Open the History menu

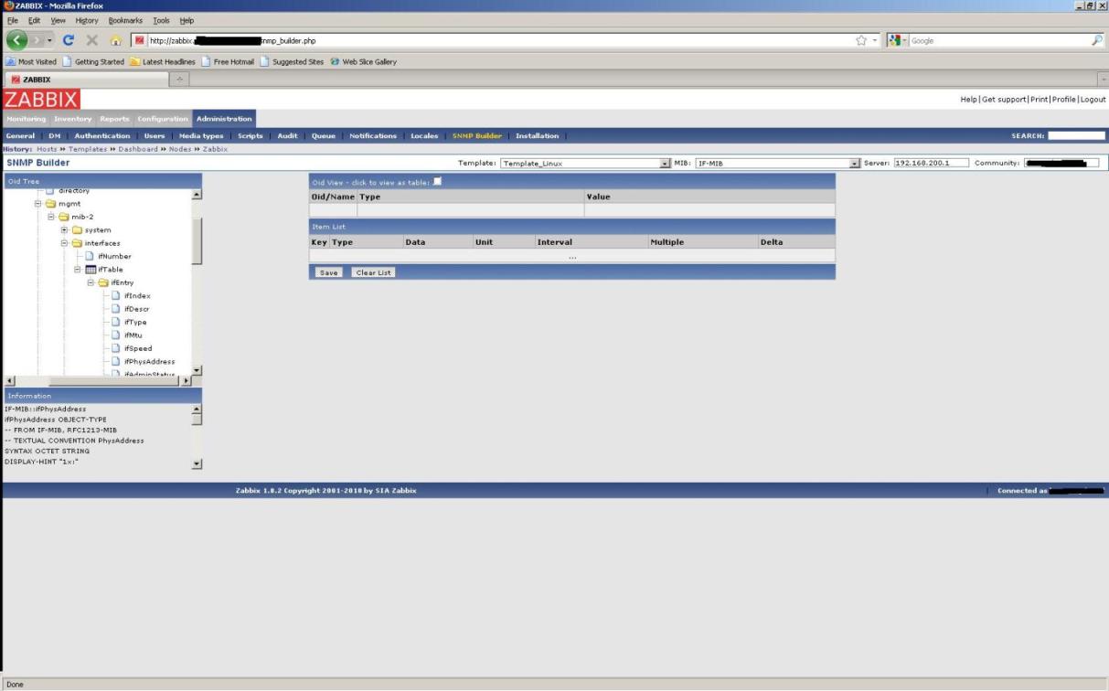pos(86,20)
